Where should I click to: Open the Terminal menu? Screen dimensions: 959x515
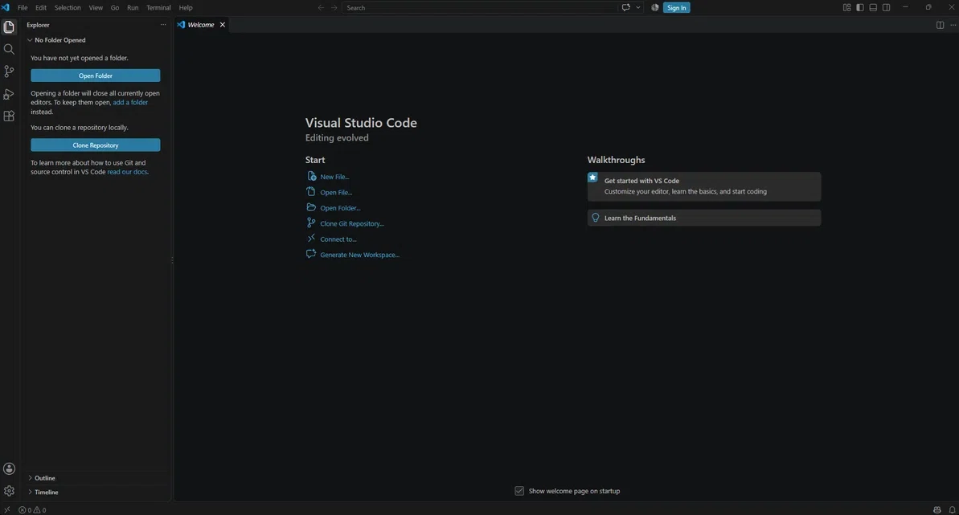[158, 8]
